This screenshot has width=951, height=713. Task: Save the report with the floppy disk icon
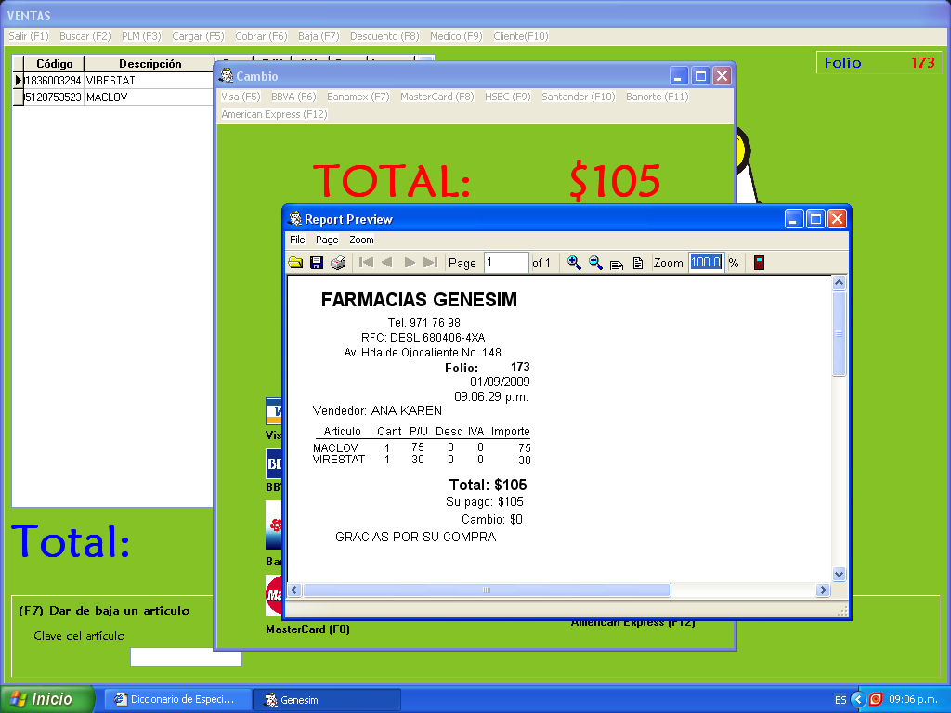tap(317, 263)
